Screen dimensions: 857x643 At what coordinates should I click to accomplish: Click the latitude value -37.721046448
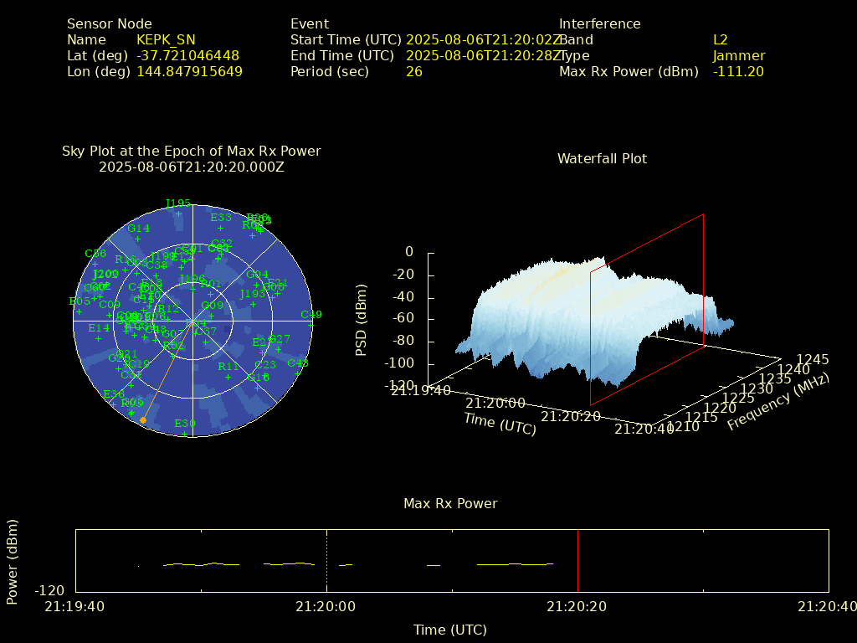point(187,55)
